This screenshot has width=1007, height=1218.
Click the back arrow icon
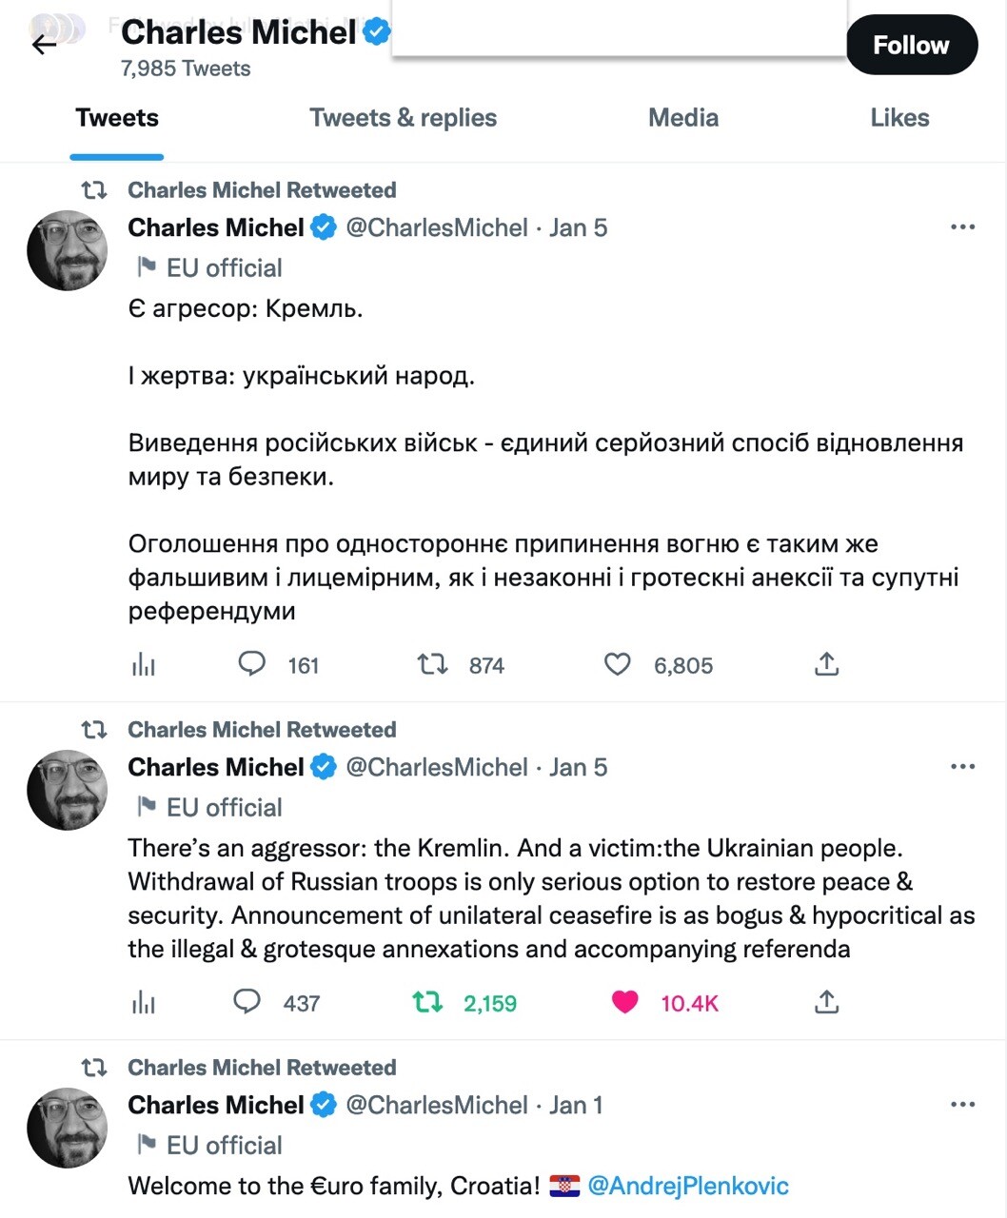(44, 45)
